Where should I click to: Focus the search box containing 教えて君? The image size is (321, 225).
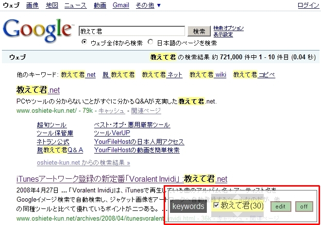point(132,32)
